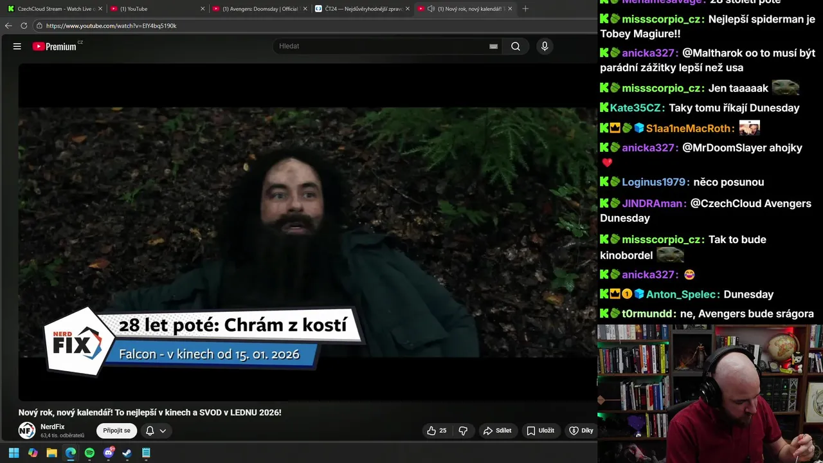Image resolution: width=823 pixels, height=463 pixels.
Task: Go back with browser back arrow
Action: click(8, 26)
